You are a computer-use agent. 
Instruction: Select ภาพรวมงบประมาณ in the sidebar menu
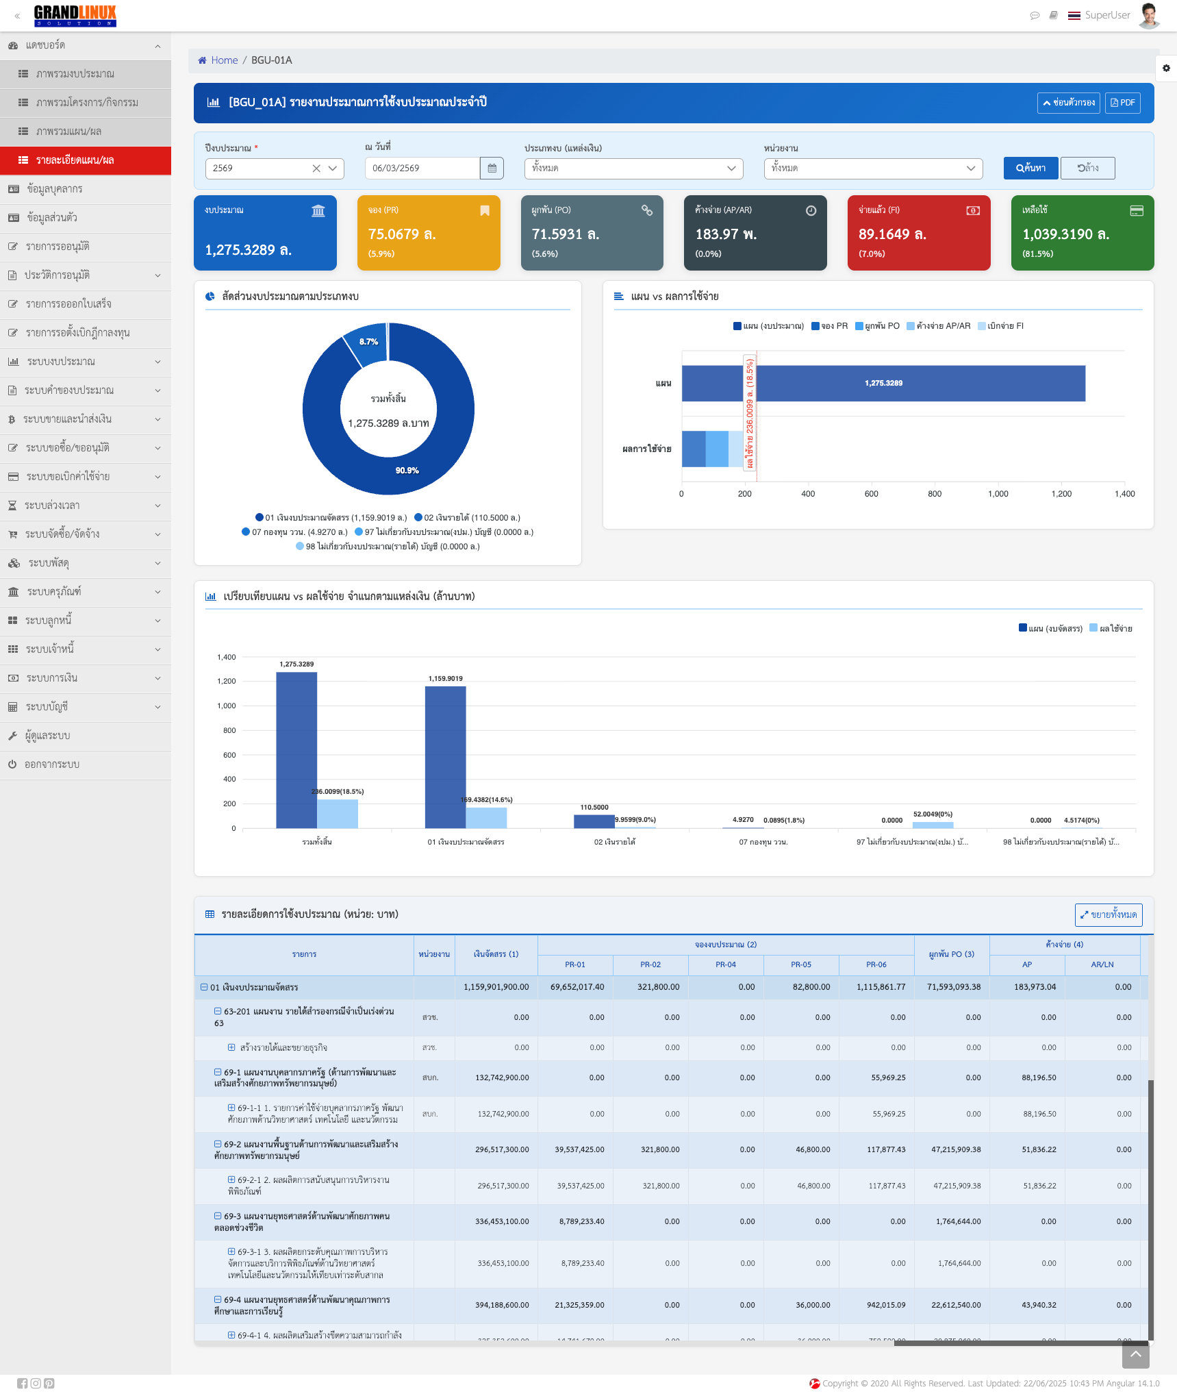tap(74, 73)
